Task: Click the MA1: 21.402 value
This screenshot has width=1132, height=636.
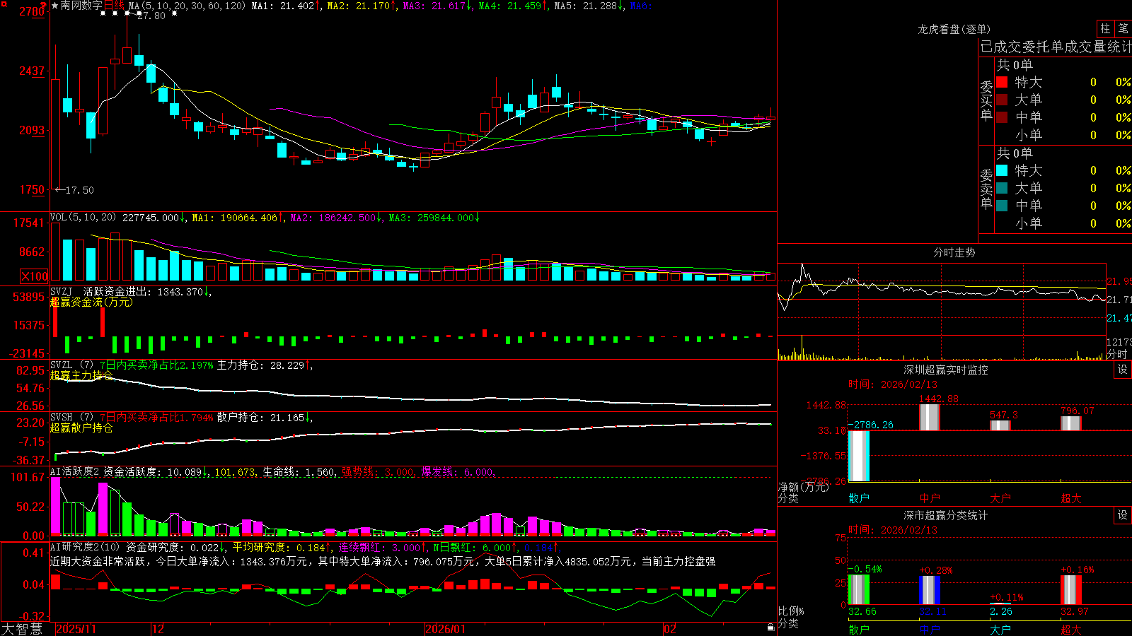Action: point(282,6)
